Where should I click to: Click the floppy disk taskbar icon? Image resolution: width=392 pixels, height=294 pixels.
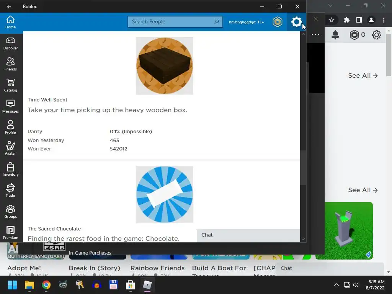(x=113, y=285)
